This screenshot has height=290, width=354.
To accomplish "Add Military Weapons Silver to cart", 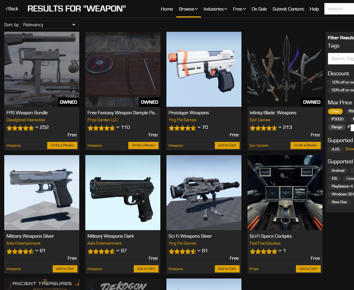I will pos(65,269).
